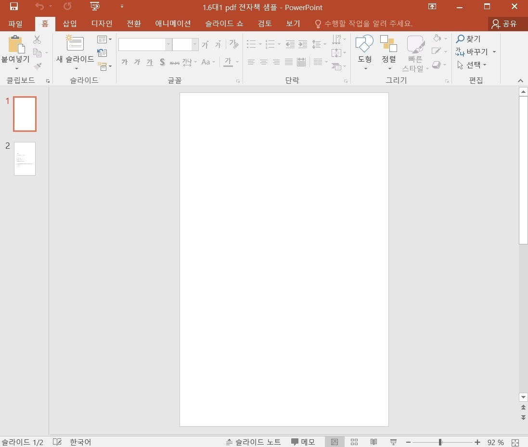Image resolution: width=528 pixels, height=447 pixels.
Task: Toggle strikethrough formatting
Action: pyautogui.click(x=174, y=63)
